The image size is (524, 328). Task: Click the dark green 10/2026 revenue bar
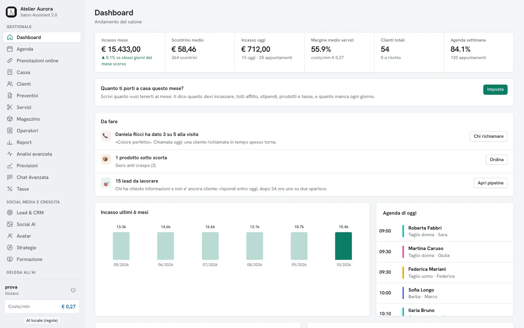pyautogui.click(x=344, y=246)
